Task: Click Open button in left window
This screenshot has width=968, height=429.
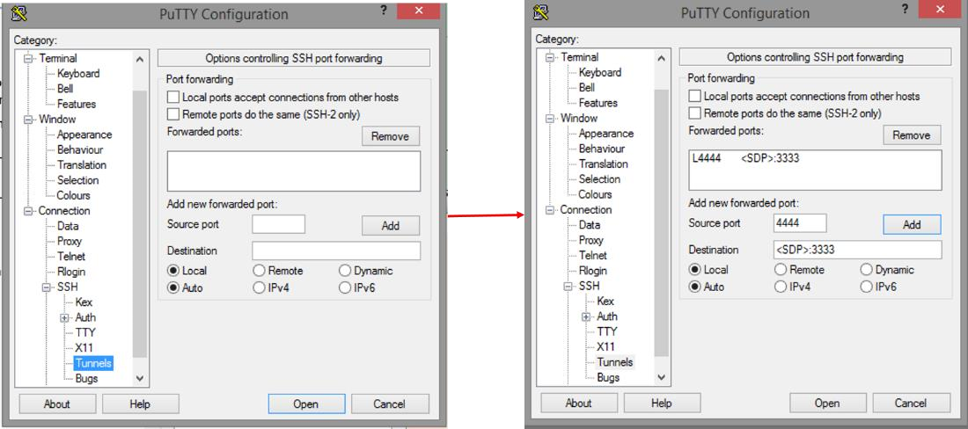Action: tap(307, 404)
